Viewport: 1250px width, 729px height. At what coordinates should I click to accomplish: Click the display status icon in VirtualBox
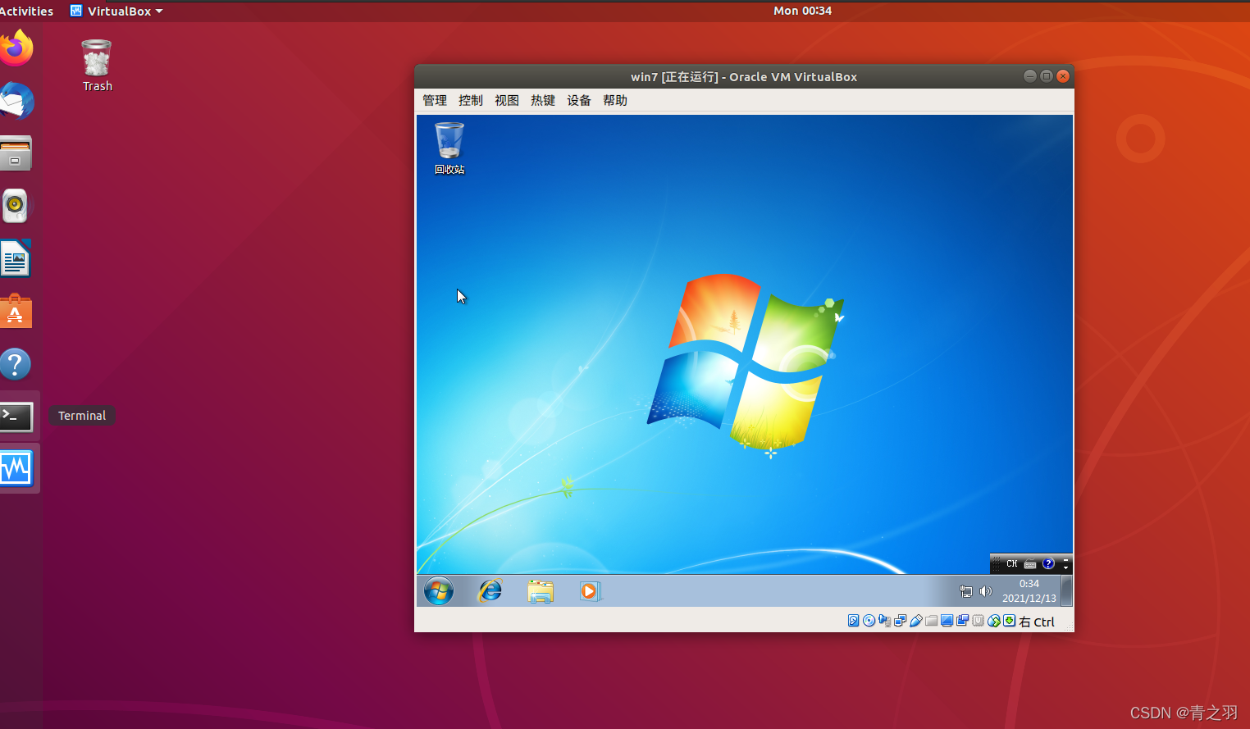click(x=947, y=621)
